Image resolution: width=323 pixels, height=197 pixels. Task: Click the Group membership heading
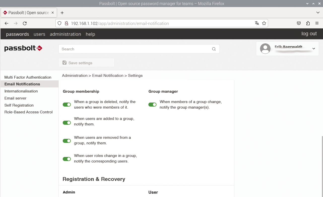tap(81, 91)
